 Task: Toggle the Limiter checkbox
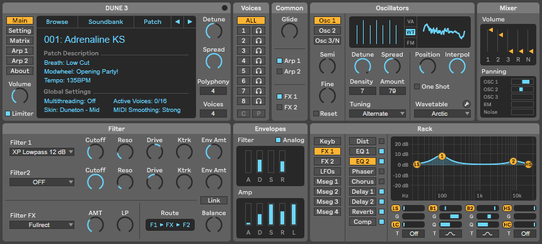tap(8, 114)
